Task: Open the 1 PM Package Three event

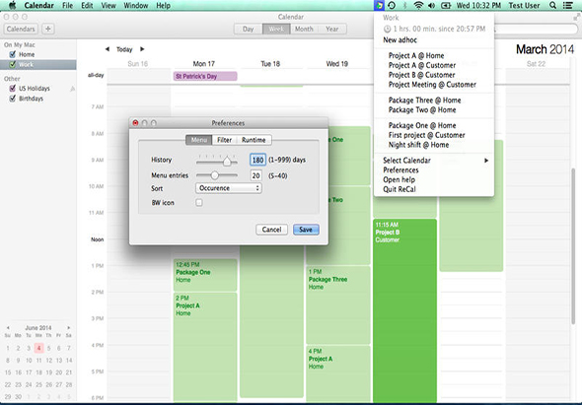Action: [x=337, y=304]
